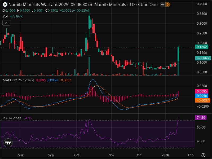212x159 pixels.
Task: Click the Dec label on time axis
Action: (x=138, y=155)
